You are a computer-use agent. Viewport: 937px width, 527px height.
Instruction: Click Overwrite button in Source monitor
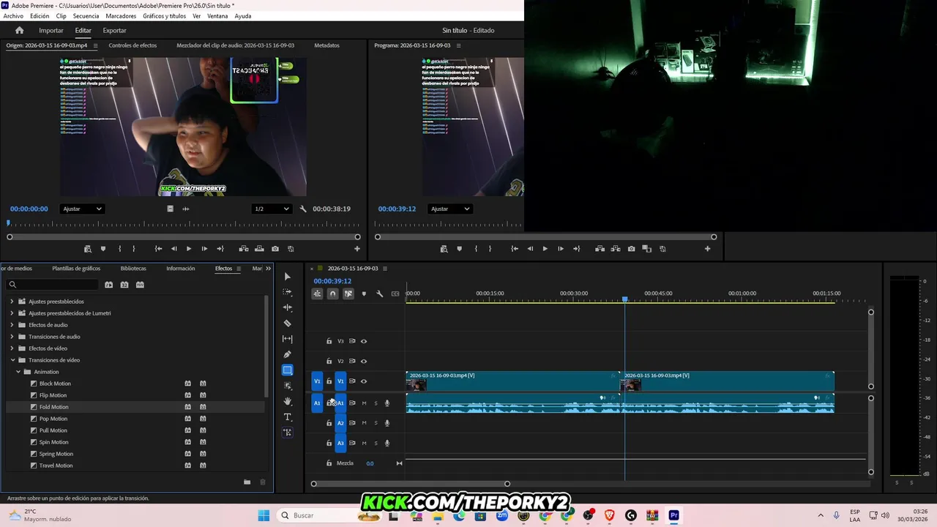pyautogui.click(x=259, y=249)
